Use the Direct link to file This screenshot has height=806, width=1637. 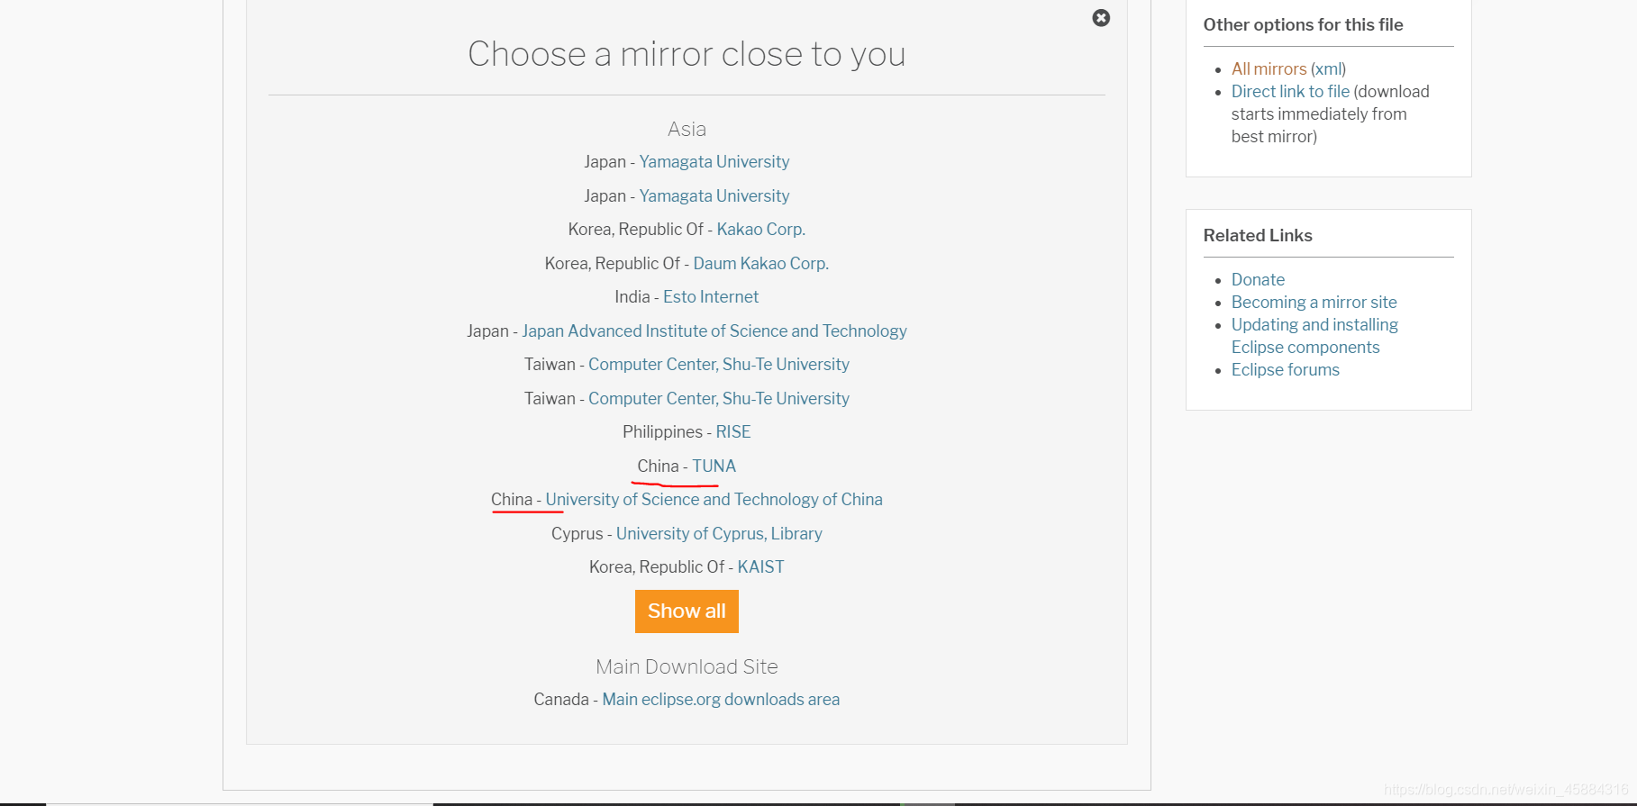(x=1290, y=92)
